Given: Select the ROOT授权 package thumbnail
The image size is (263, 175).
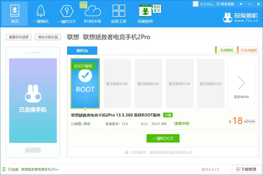Looking at the screenshot, I should click(x=85, y=83).
